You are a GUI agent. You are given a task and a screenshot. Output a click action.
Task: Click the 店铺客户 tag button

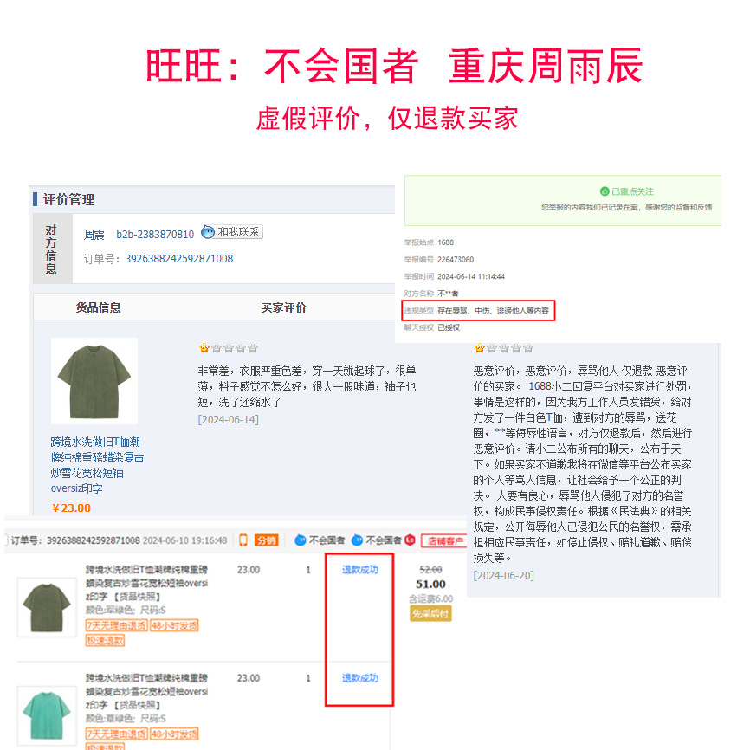point(443,541)
